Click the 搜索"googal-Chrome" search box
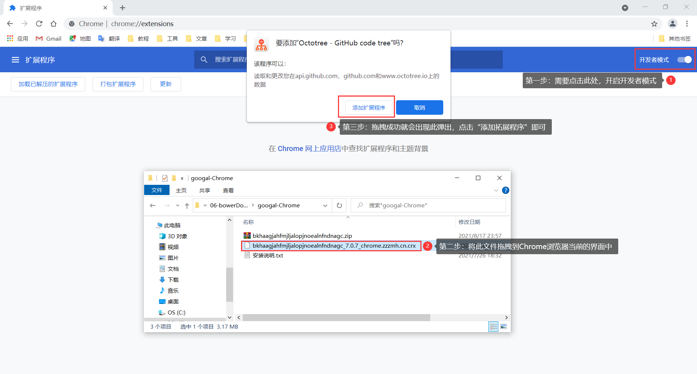 [x=428, y=206]
